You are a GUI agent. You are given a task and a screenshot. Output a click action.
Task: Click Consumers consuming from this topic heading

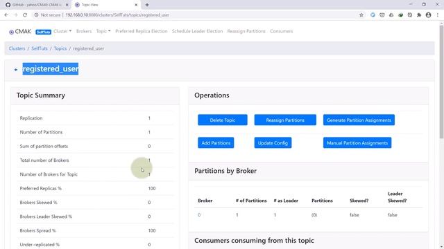coord(254,241)
